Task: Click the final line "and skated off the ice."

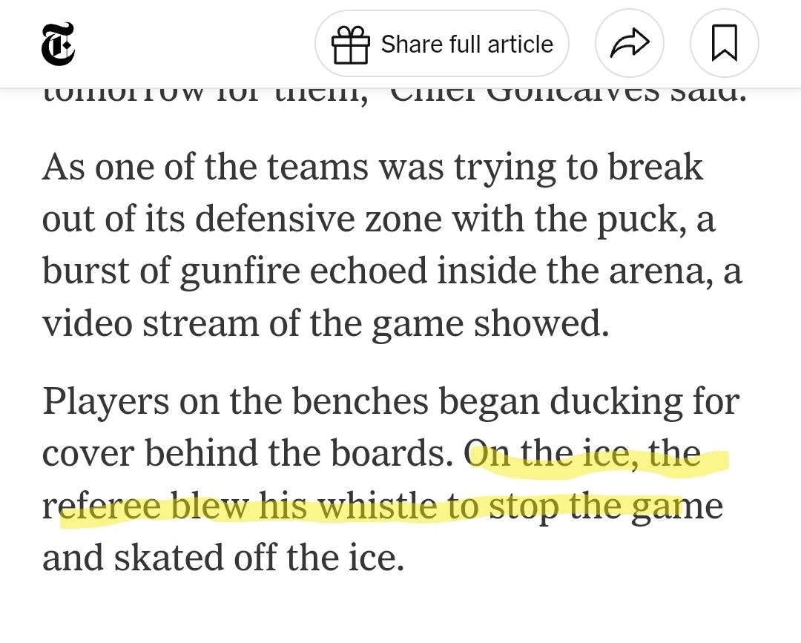Action: pyautogui.click(x=222, y=558)
